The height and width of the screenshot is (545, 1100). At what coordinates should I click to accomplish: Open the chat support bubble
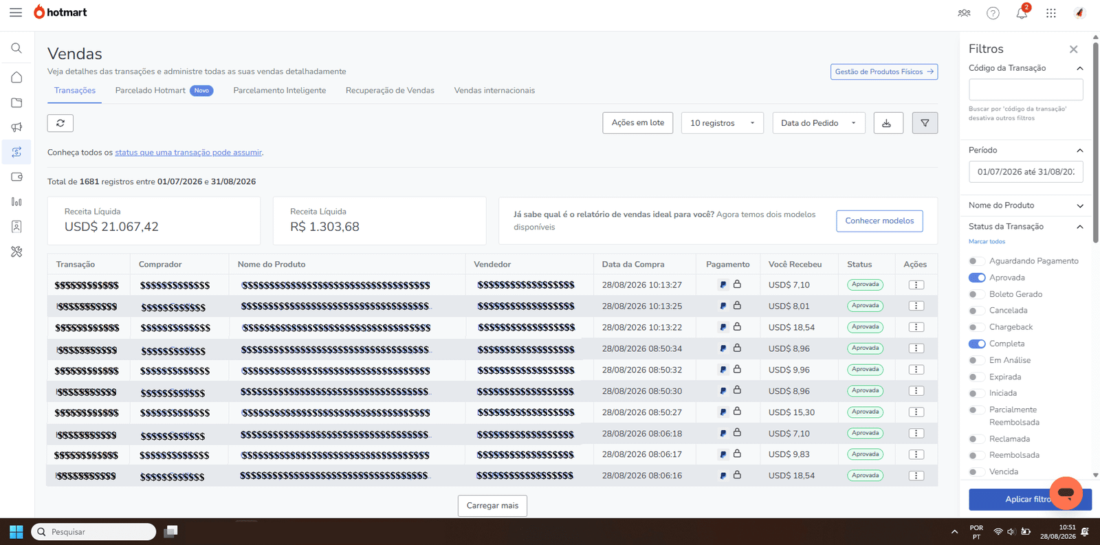[x=1066, y=493]
